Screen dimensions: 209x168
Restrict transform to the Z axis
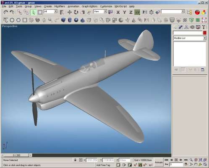131,12
